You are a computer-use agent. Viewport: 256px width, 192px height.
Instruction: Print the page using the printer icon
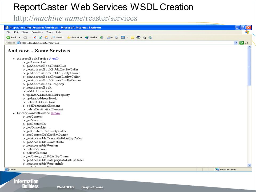coord(116,38)
